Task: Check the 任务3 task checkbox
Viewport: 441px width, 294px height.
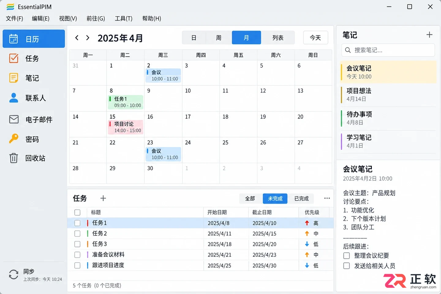Action: [x=77, y=244]
